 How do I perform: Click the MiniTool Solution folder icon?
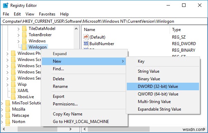tap(8, 103)
